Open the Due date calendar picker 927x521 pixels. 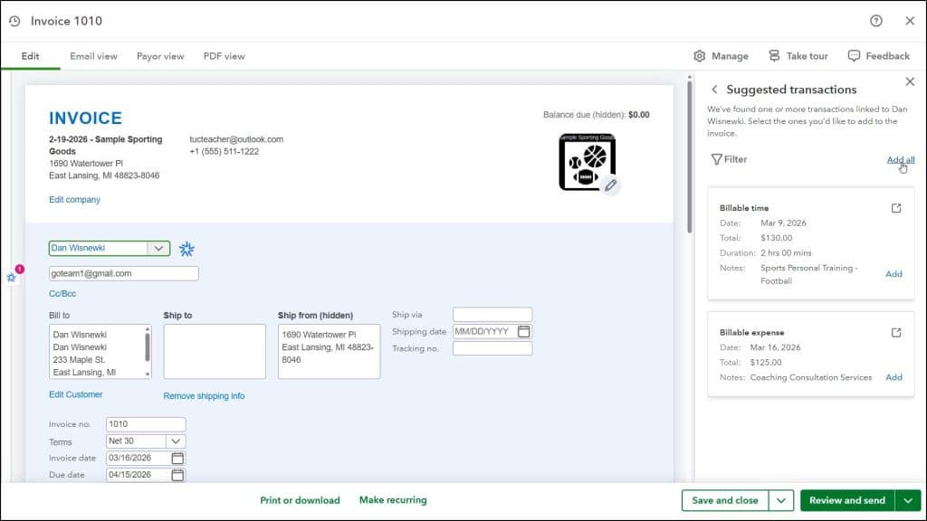point(178,474)
